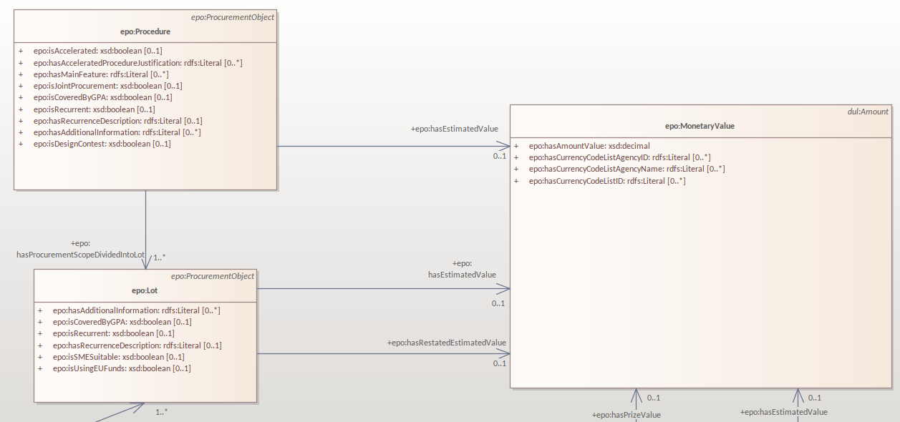Click the plus icon beside epo:isAccelerated attribute
The image size is (900, 422).
[x=22, y=51]
